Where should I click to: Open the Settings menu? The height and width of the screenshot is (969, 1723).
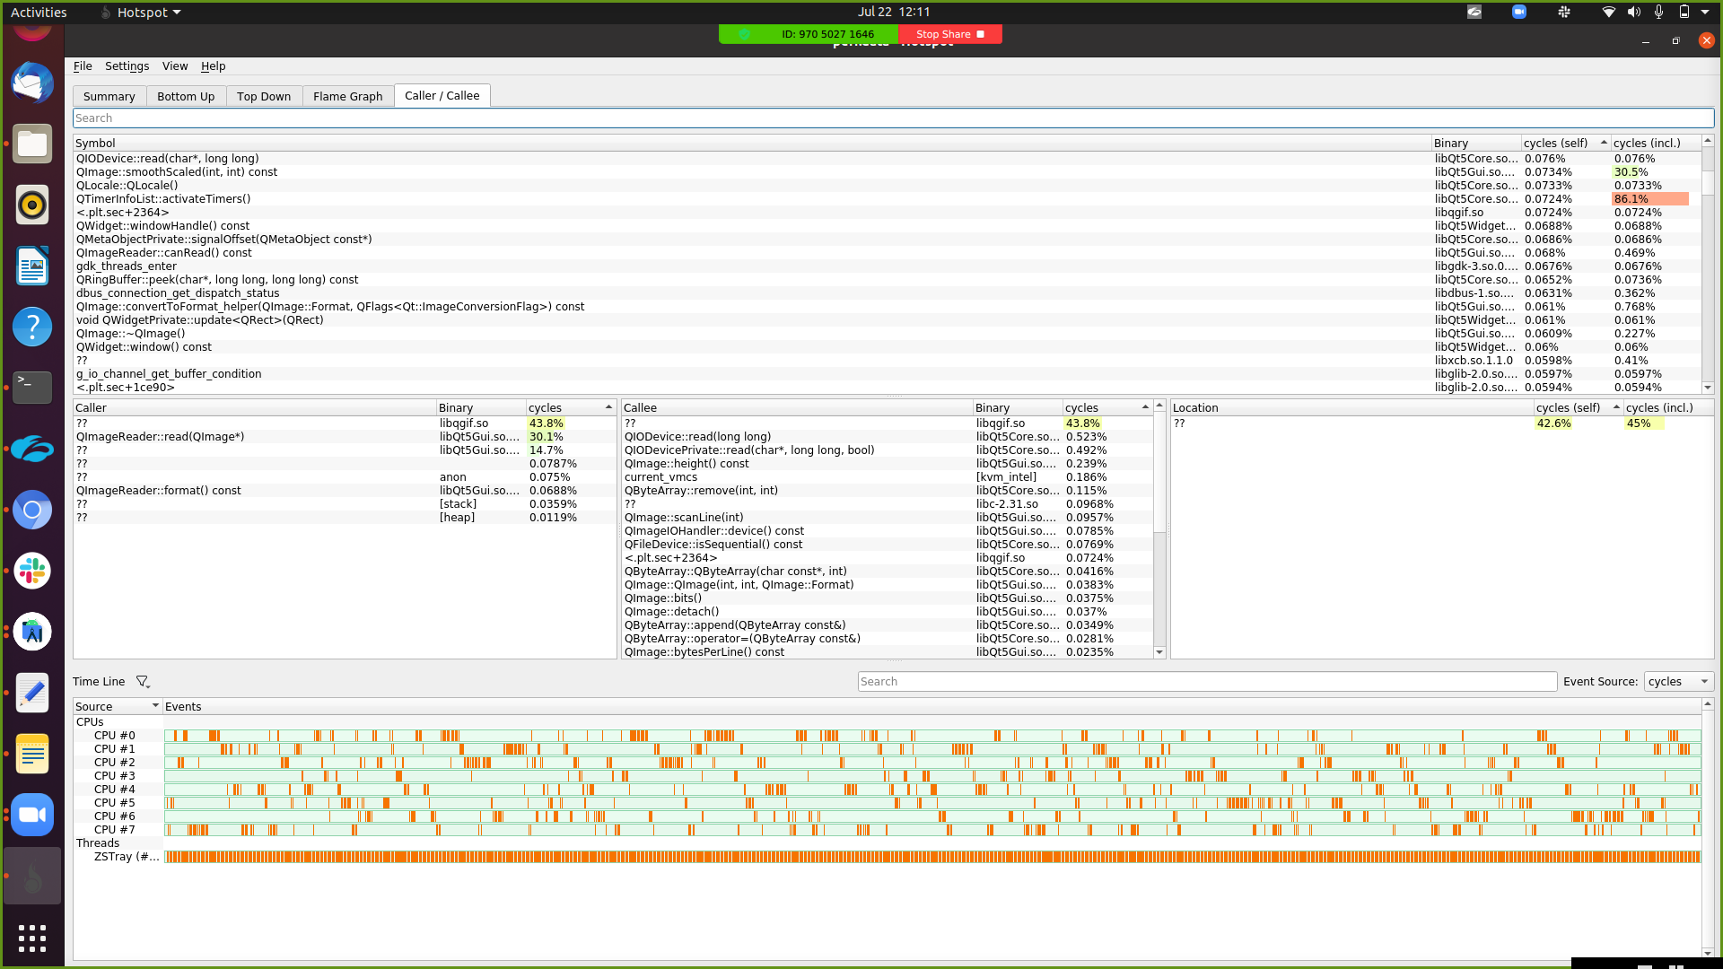pyautogui.click(x=127, y=66)
